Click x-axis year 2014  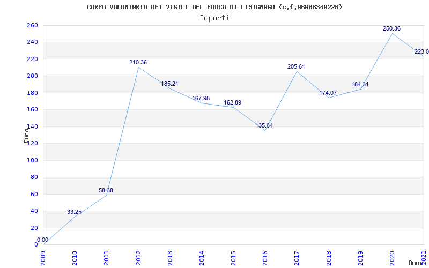tap(202, 258)
